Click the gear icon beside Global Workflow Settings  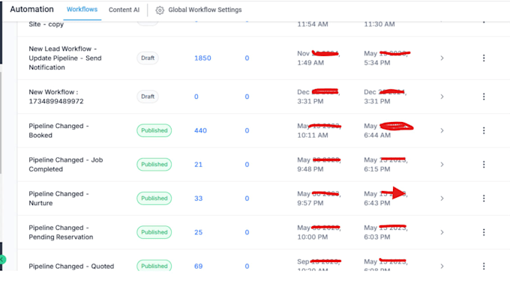click(160, 10)
